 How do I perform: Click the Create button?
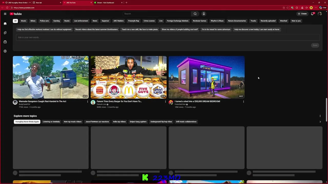pyautogui.click(x=302, y=14)
